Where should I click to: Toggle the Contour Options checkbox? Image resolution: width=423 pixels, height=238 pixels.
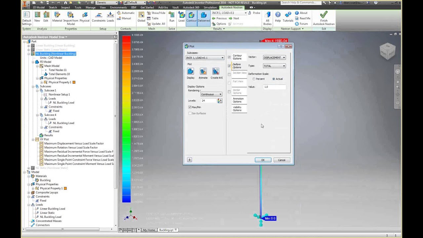229,57
